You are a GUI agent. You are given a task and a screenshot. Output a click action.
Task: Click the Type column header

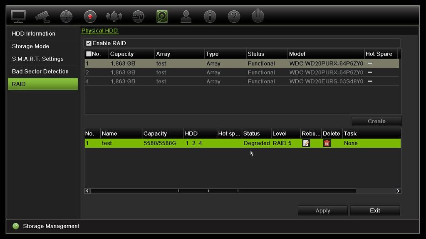pos(225,54)
